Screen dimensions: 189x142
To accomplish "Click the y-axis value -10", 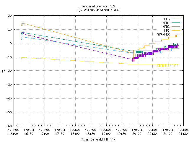I will (9, 57).
